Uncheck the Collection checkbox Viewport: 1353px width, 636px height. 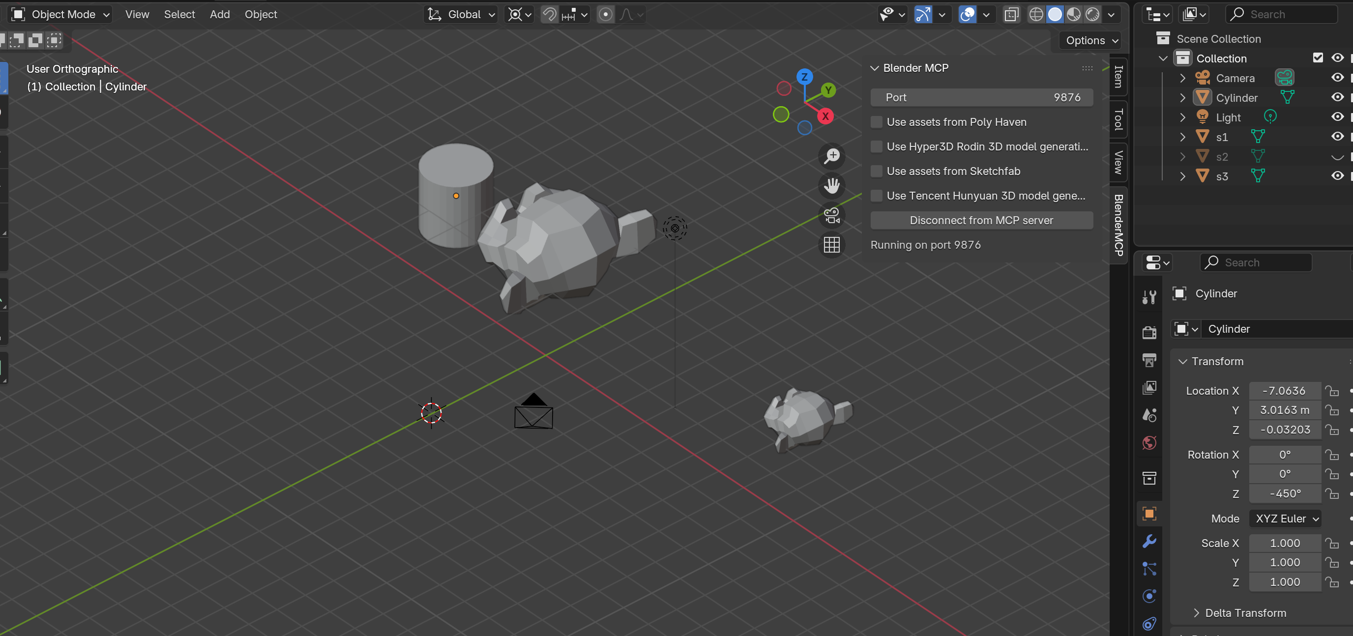pyautogui.click(x=1318, y=58)
